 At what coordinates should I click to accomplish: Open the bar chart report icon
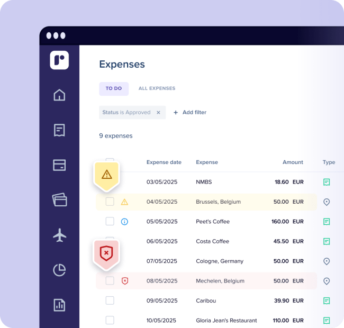pos(59,305)
